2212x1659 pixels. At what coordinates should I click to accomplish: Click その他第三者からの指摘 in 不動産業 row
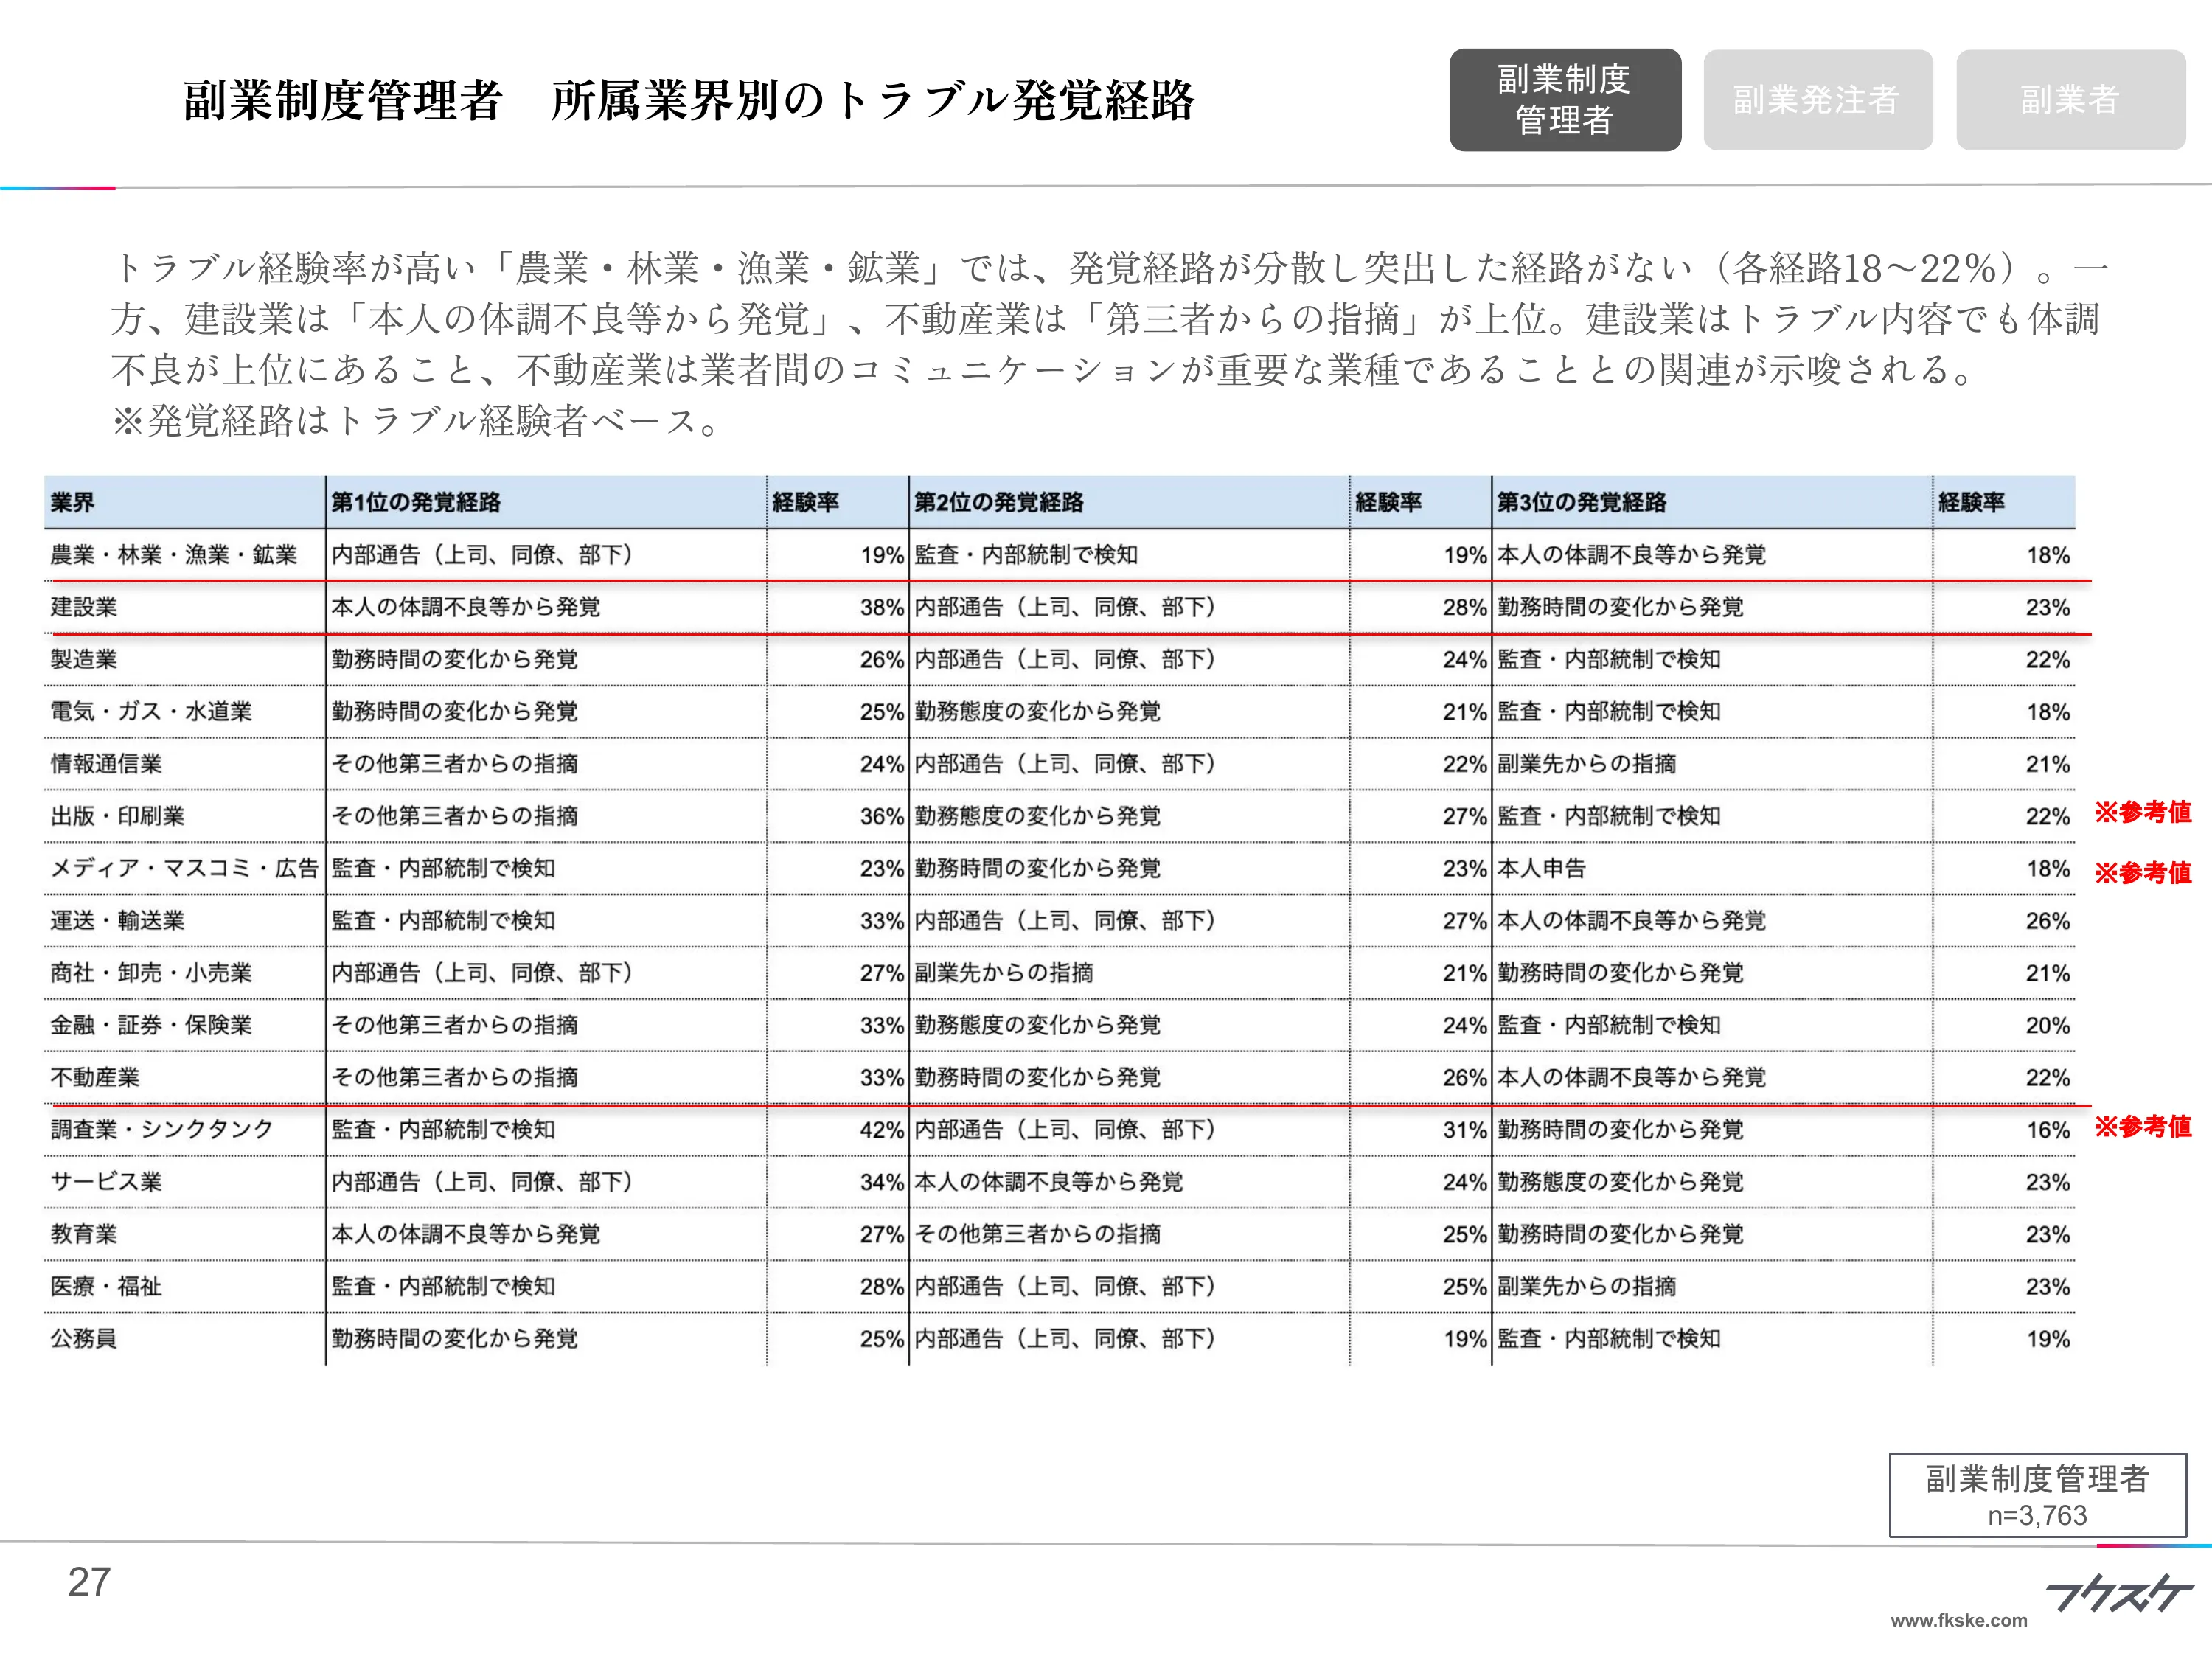[455, 1077]
